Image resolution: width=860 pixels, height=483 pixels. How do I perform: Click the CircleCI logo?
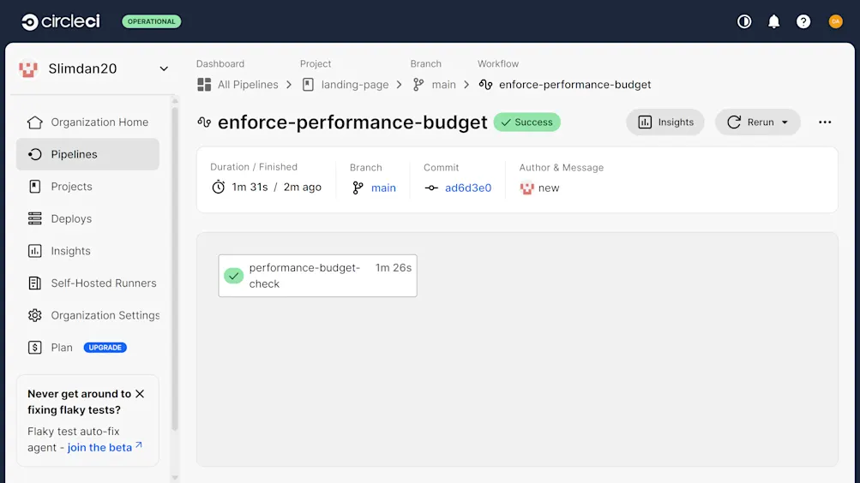[61, 21]
